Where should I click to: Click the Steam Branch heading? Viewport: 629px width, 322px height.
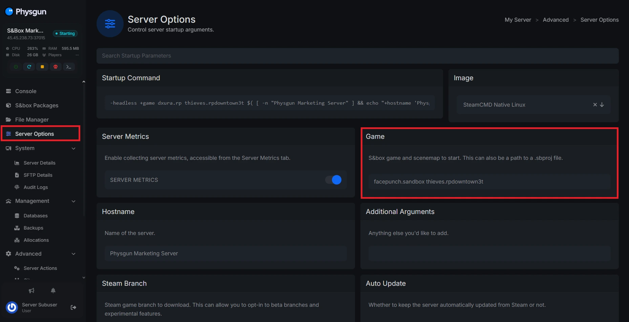[x=124, y=283]
